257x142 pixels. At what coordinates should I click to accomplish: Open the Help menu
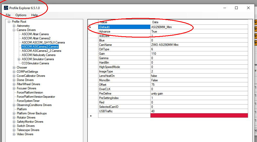coord(35,15)
